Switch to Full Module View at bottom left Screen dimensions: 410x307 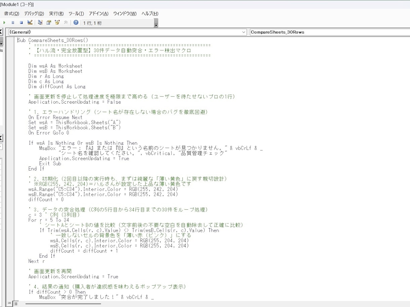[x=15, y=304]
